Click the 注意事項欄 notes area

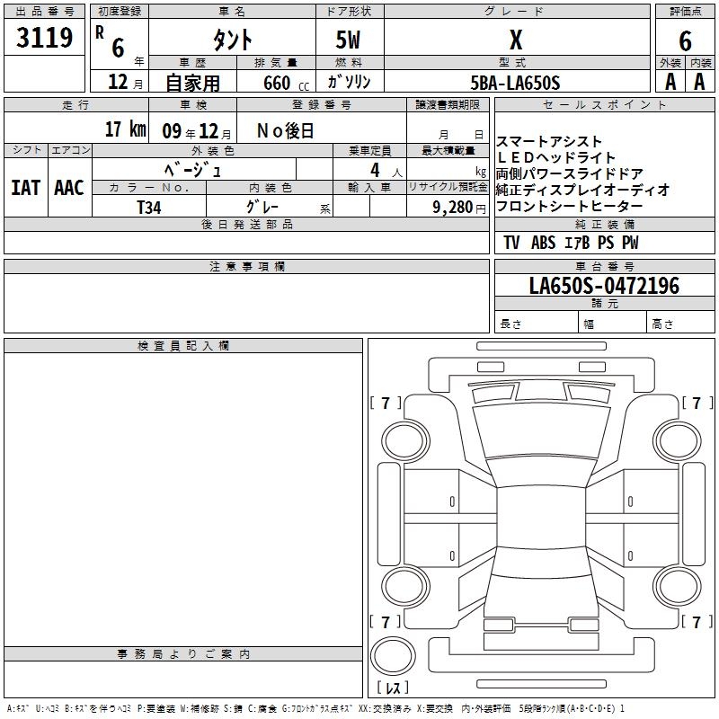tap(246, 303)
